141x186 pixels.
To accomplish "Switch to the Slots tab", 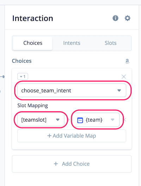I will tap(111, 43).
